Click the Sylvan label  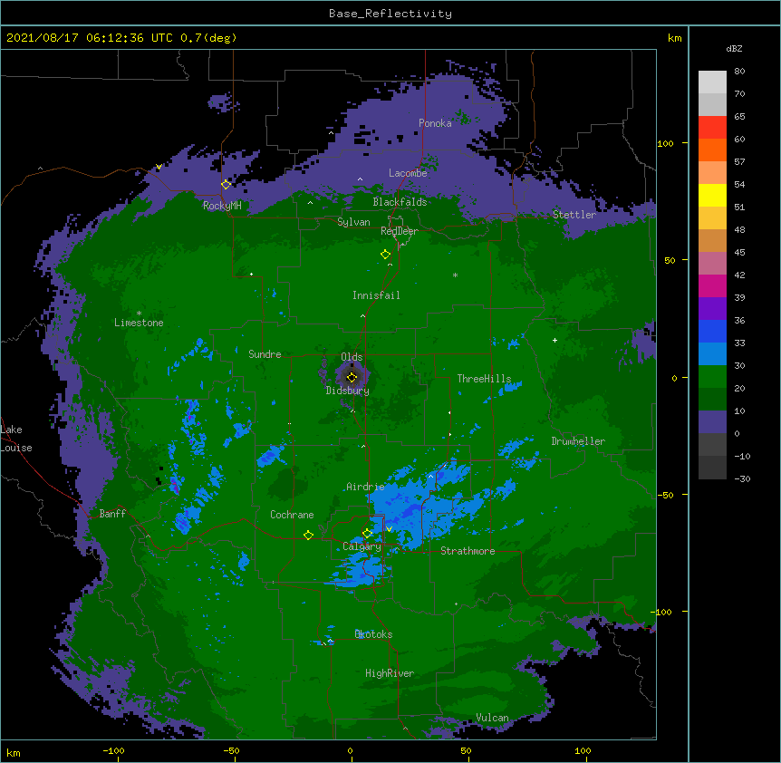(x=353, y=222)
